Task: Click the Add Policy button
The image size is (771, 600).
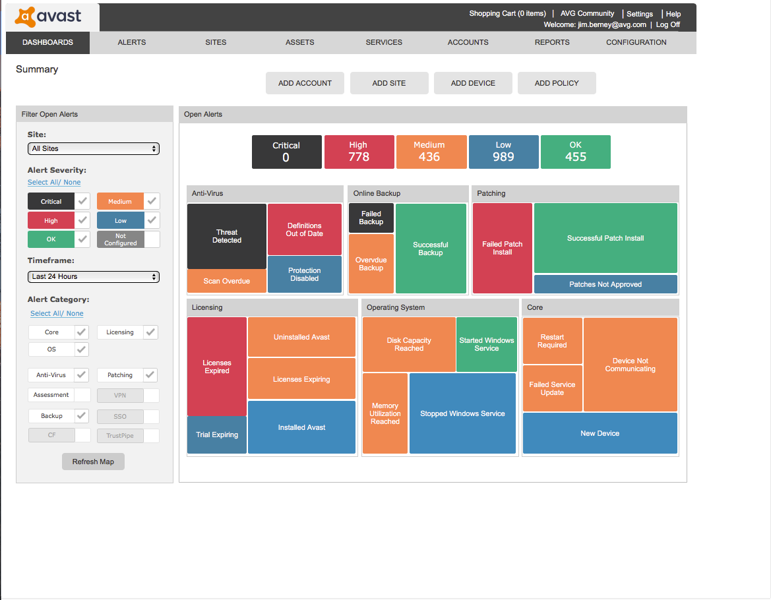Action: coord(557,83)
